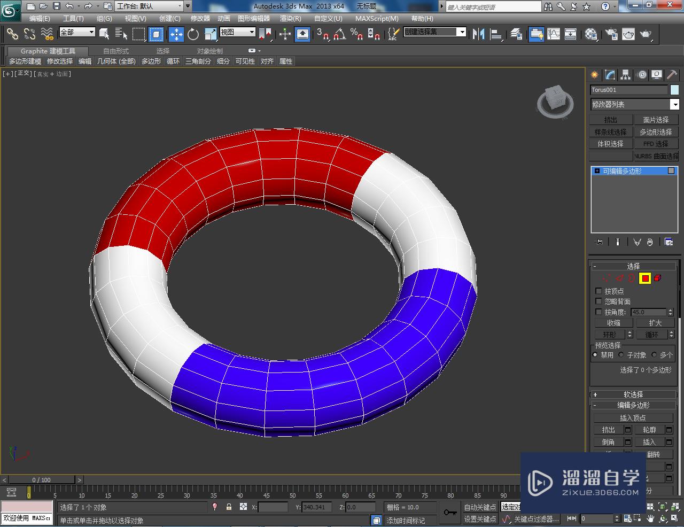Toggle the Percent Snap icon
Viewport: 684px width, 527px height.
click(356, 34)
